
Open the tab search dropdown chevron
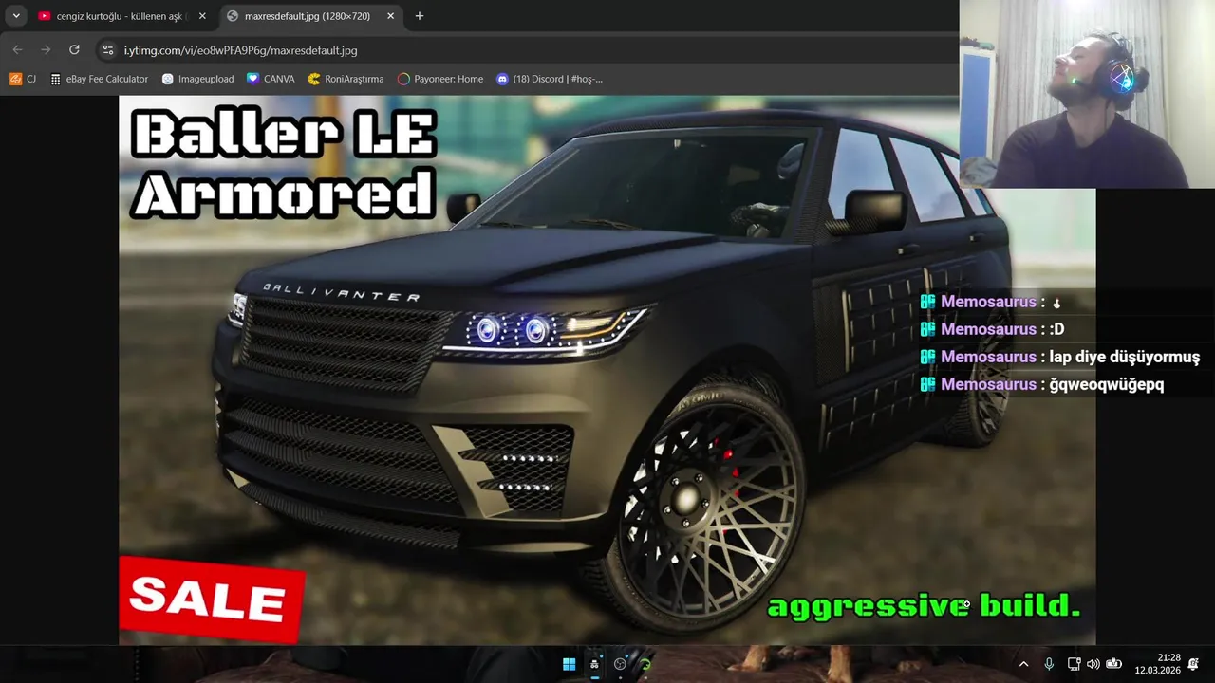coord(16,16)
